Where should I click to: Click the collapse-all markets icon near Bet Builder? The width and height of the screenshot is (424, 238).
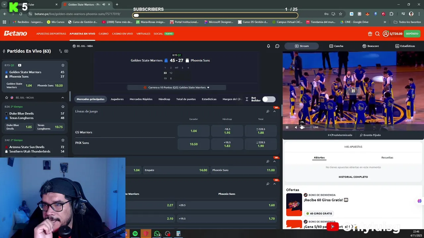(x=247, y=99)
